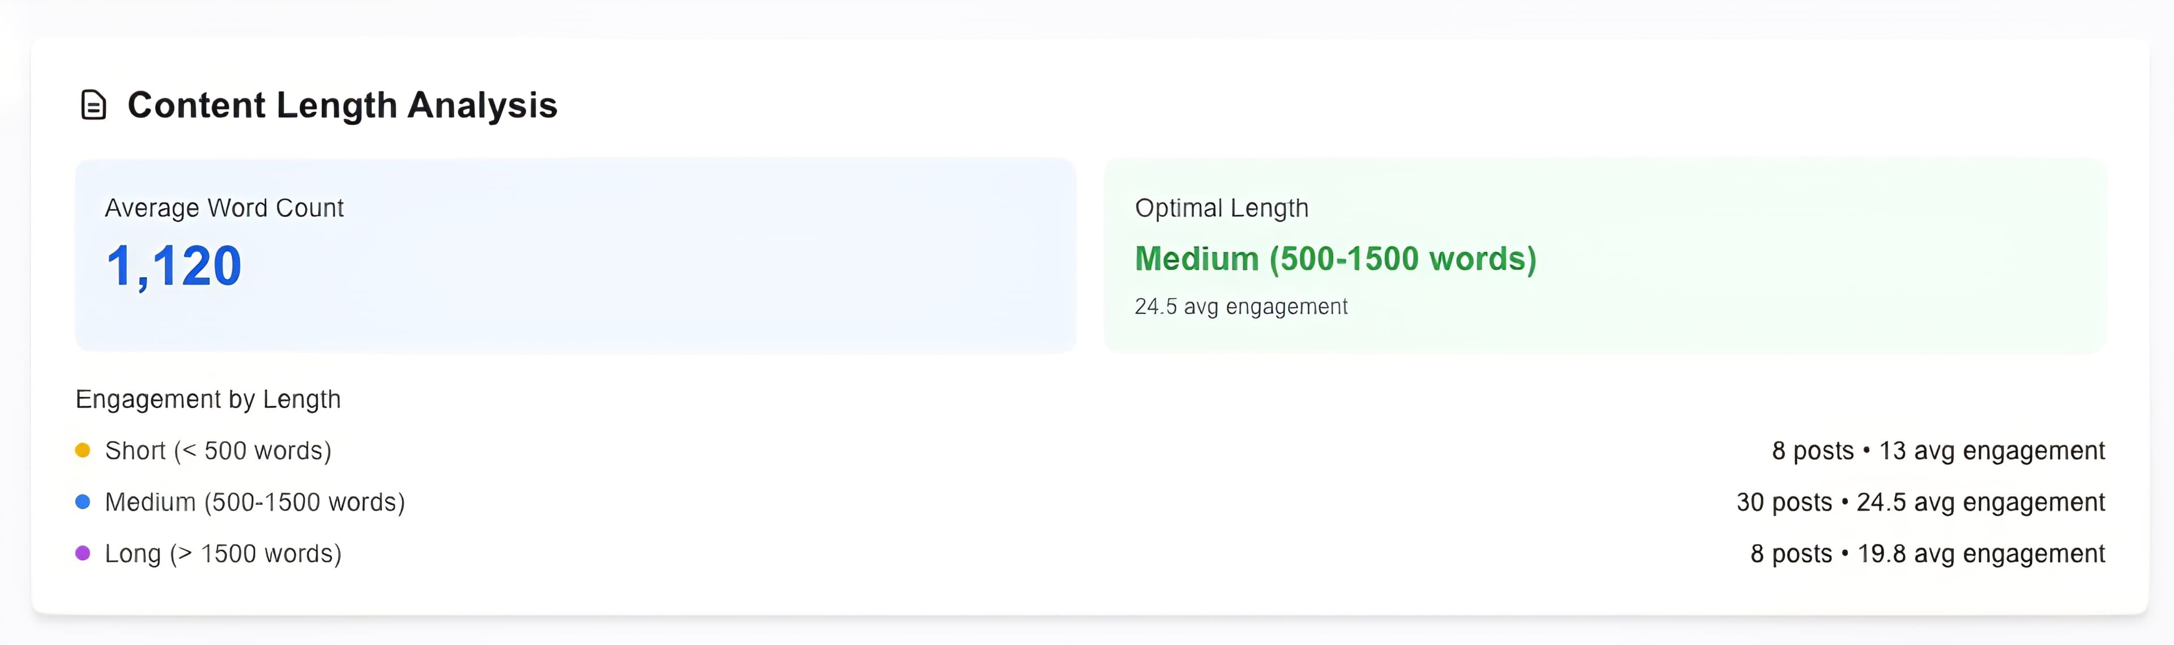Screen dimensions: 2174x645
Task: Select the 30 posts • 24.5 avg engagement stat
Action: point(1929,502)
